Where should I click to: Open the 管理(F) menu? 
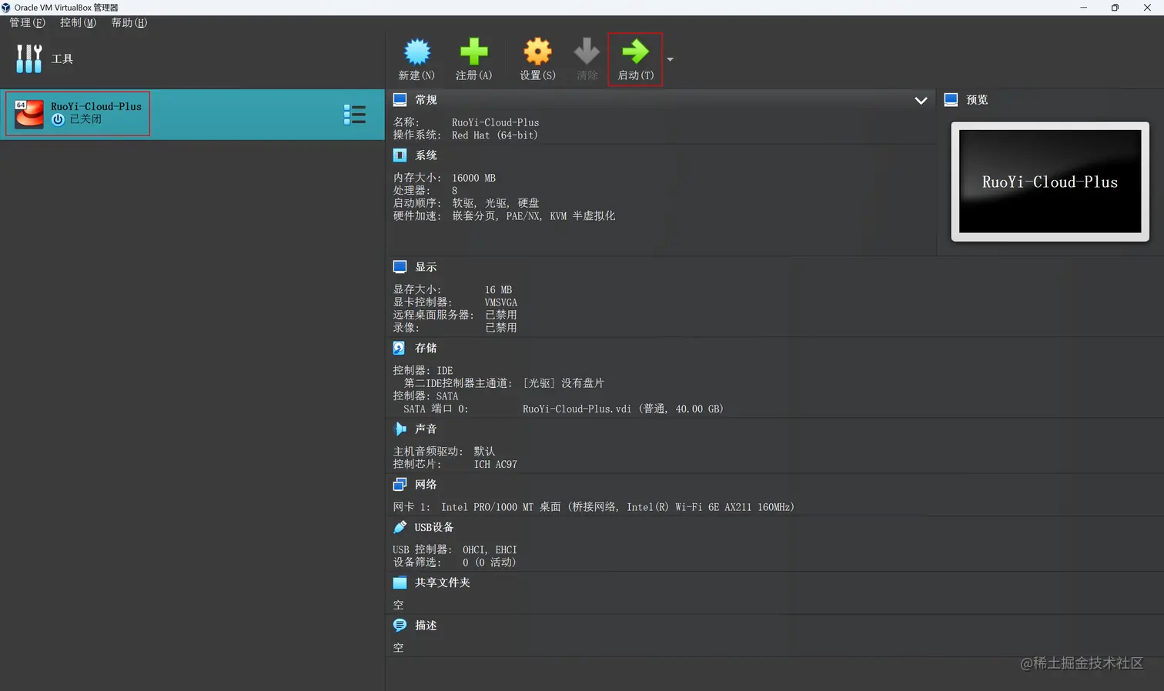(x=27, y=22)
